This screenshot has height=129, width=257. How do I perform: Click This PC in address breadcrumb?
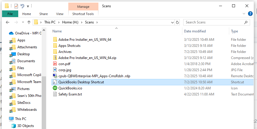(x=50, y=22)
